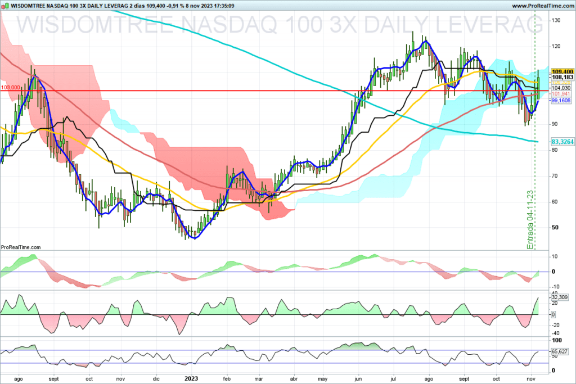Click the 100 label on bottom indicator axis
Viewport: 576px width, 384px height.
click(557, 340)
